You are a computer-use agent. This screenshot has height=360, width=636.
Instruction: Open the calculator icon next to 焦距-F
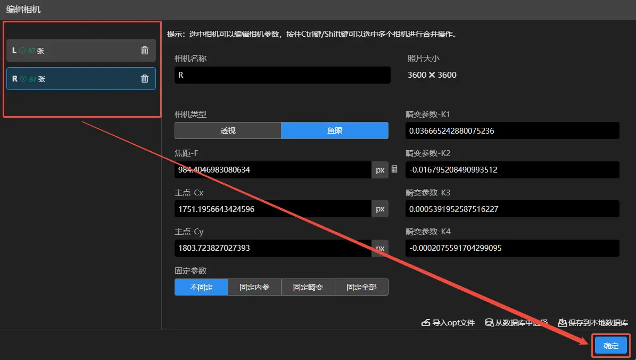pyautogui.click(x=394, y=169)
